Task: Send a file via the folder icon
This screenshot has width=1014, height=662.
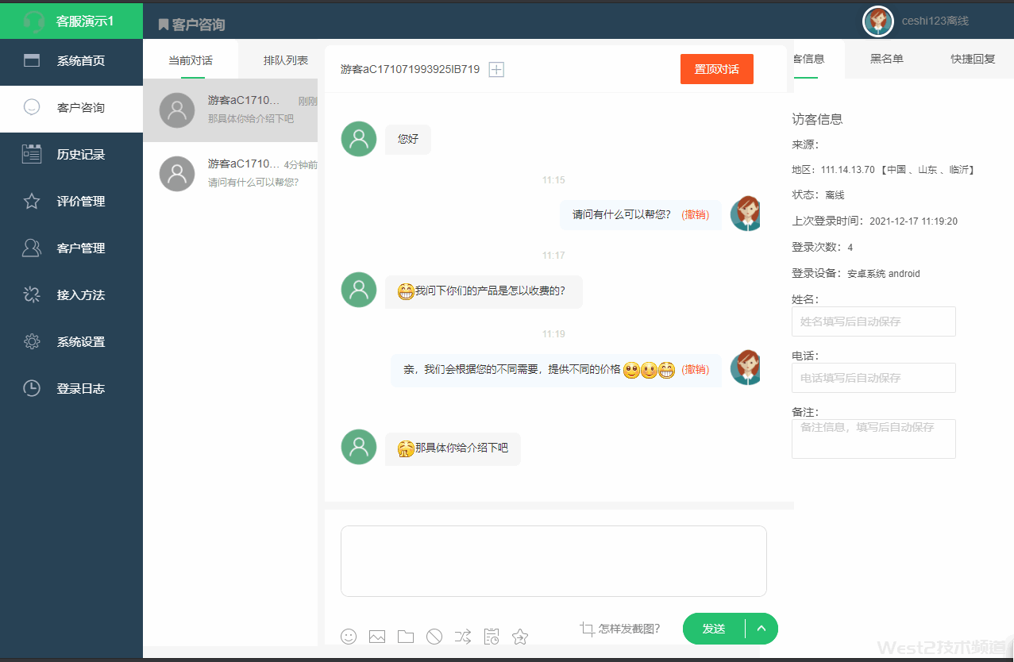Action: point(406,636)
